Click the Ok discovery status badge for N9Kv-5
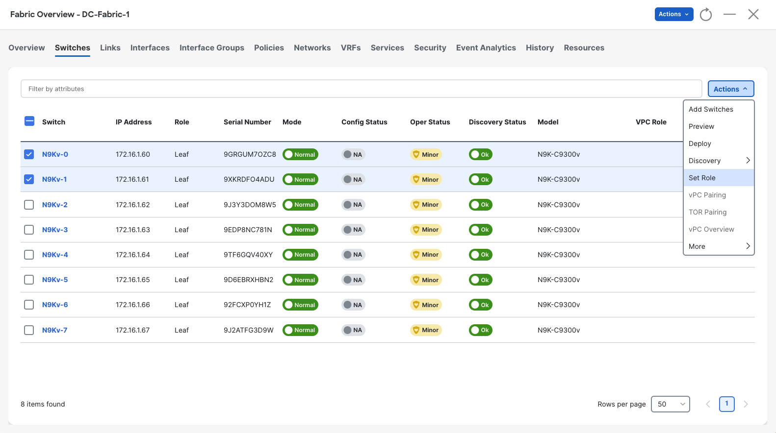This screenshot has height=433, width=776. click(480, 280)
